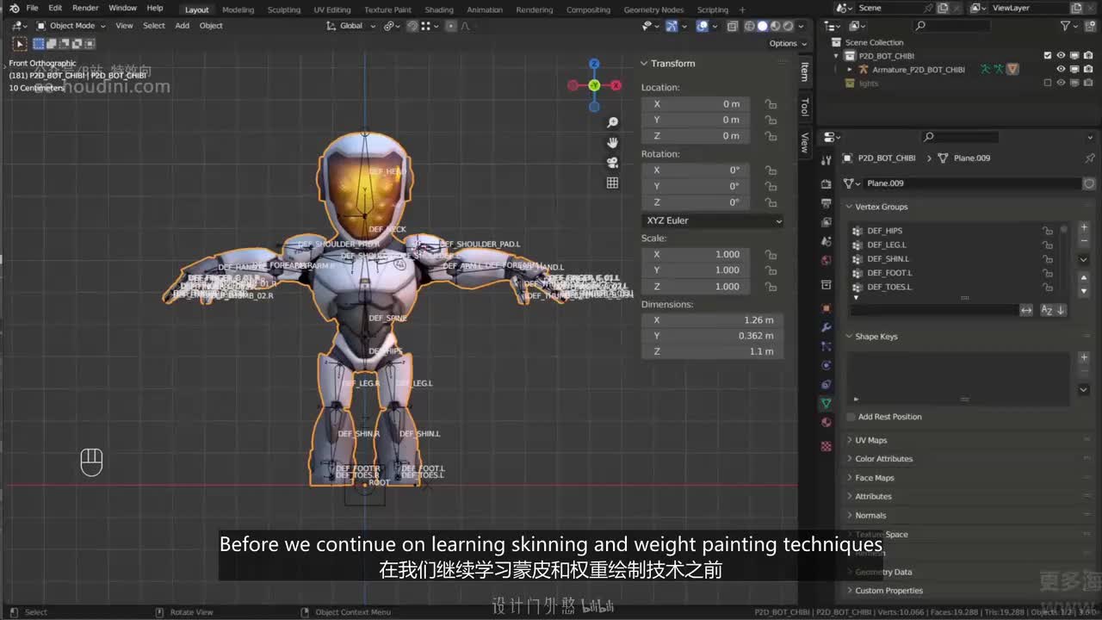
Task: Open Object Mode dropdown
Action: pyautogui.click(x=71, y=26)
